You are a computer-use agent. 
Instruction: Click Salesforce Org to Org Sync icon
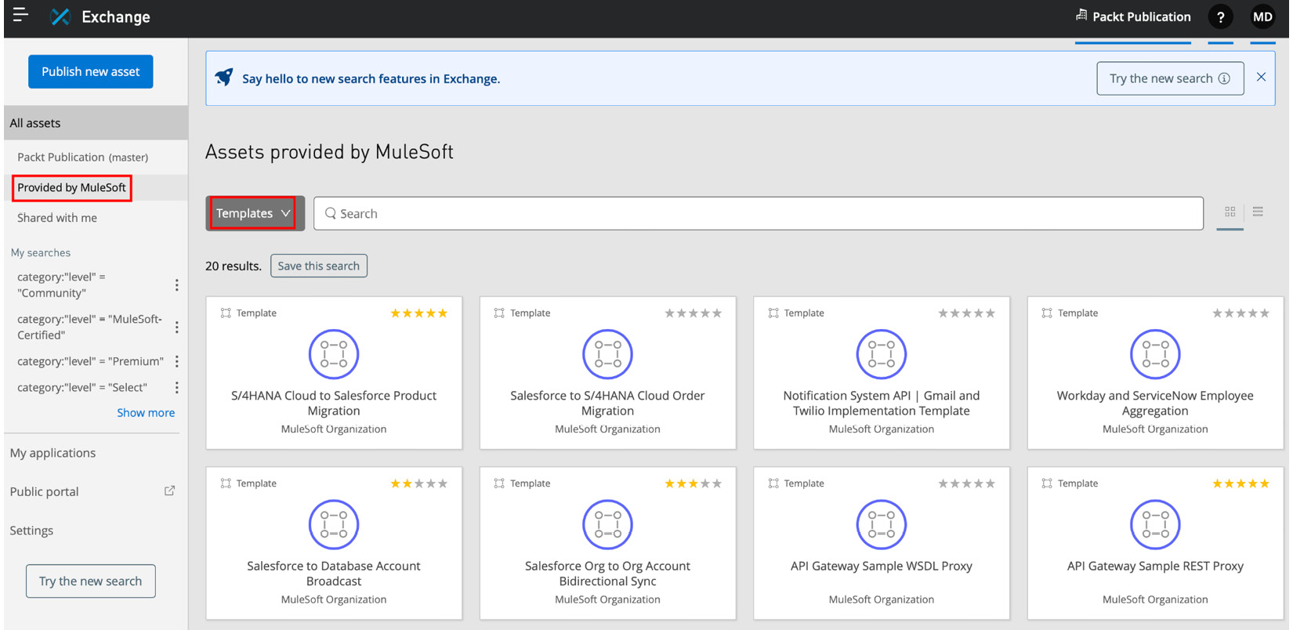coord(607,524)
